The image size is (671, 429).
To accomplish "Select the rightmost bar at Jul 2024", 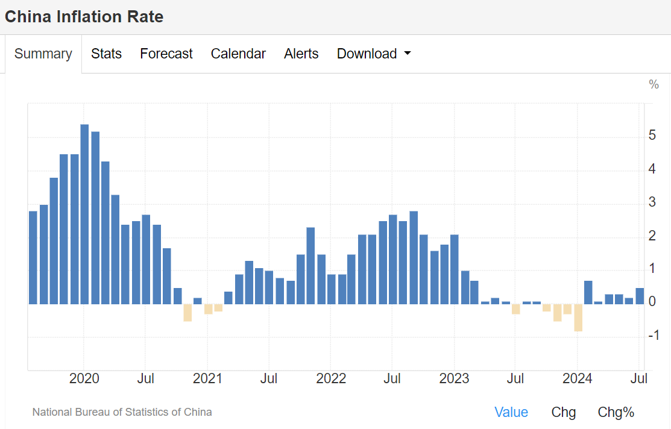I will click(x=640, y=296).
